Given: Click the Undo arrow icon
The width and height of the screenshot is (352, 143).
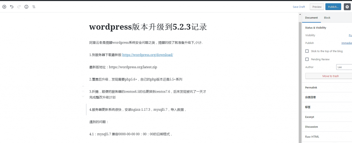Looking at the screenshot, I should (12, 7).
